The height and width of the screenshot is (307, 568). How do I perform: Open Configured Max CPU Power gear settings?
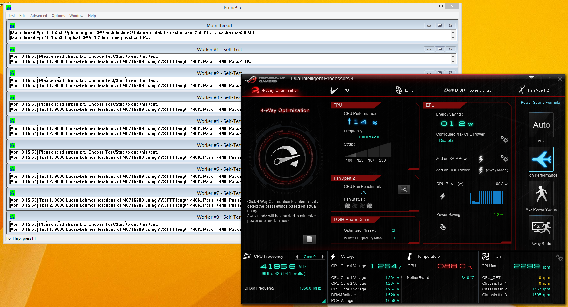pyautogui.click(x=504, y=139)
